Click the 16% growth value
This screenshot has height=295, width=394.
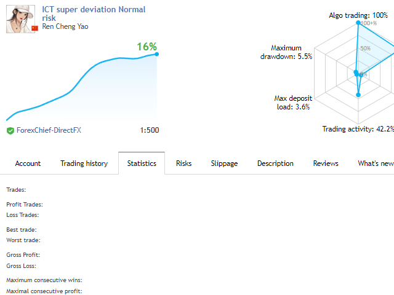click(147, 47)
